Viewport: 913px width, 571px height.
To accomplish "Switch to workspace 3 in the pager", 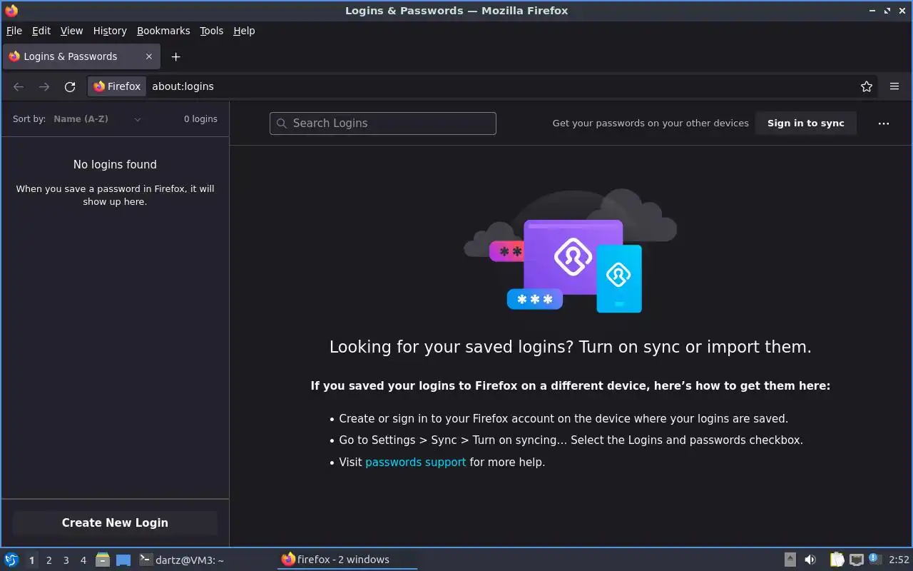I will click(66, 560).
